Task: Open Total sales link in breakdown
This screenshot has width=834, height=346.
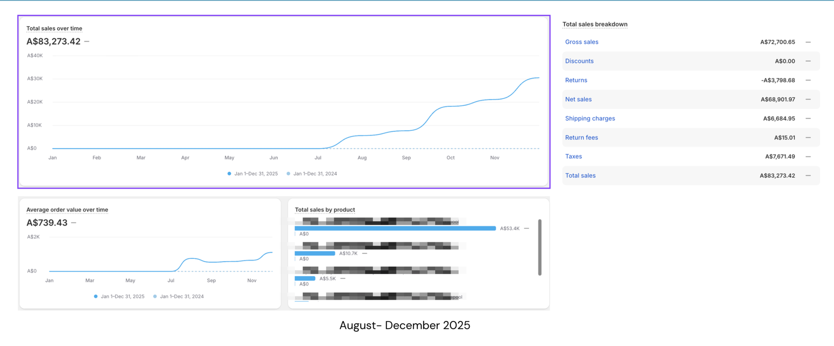Action: coord(580,176)
